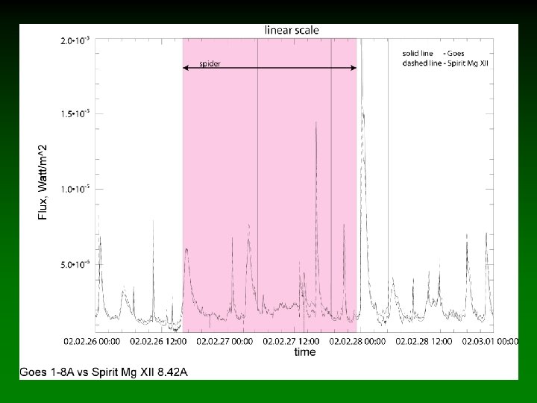Screen dimensions: 537x403
Task: Click the 'dashed line - Spirit Mg XII' legend entry
Action: coord(445,63)
